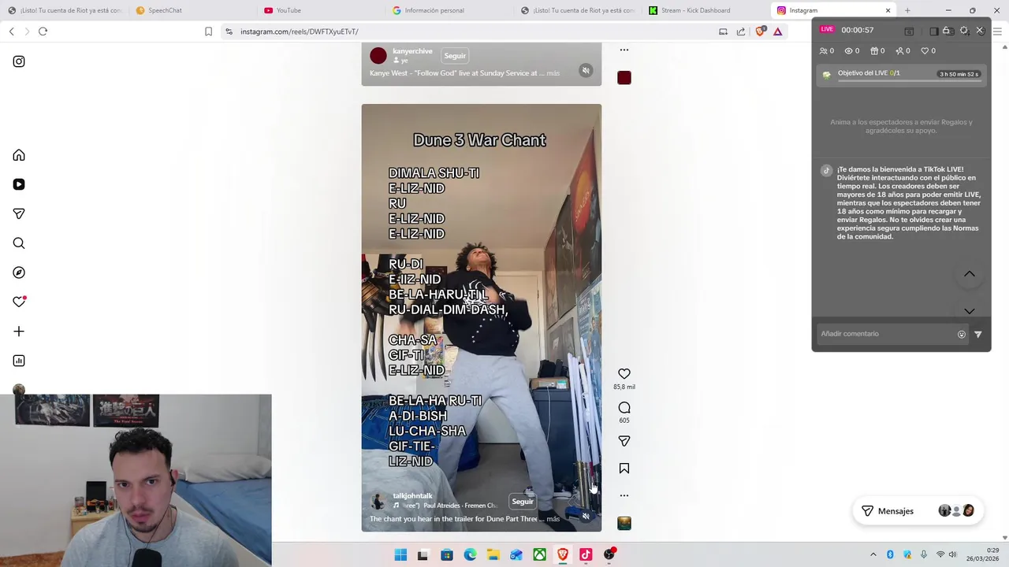The height and width of the screenshot is (567, 1009).
Task: Click the share icon in the address bar
Action: click(741, 31)
